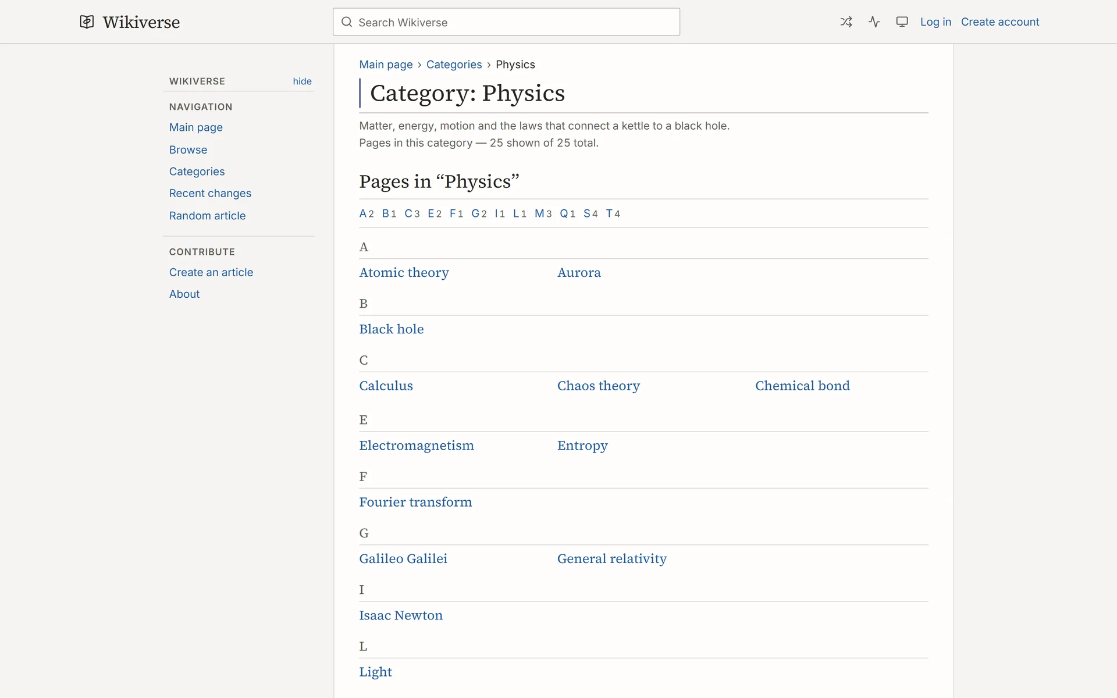The height and width of the screenshot is (698, 1117).
Task: Open the Log in link
Action: [x=935, y=22]
